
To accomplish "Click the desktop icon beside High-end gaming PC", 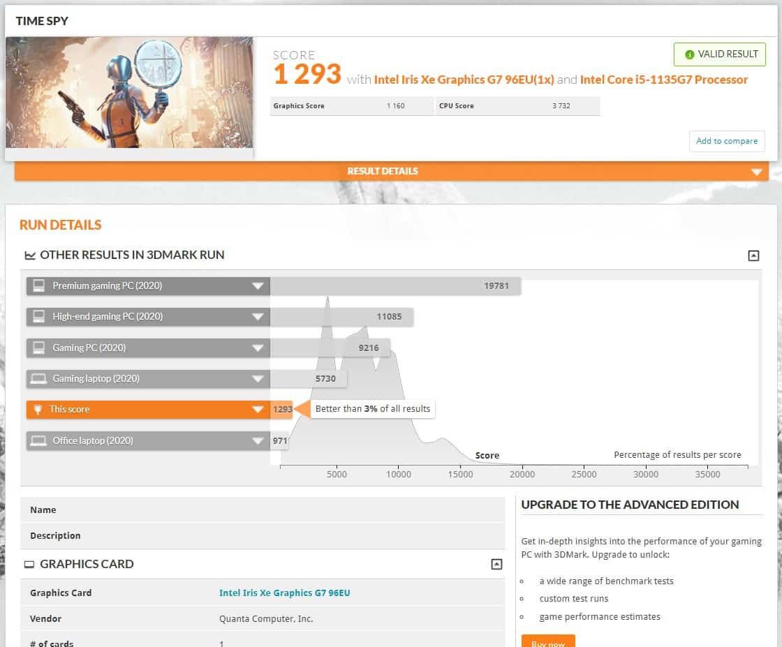I will (x=39, y=316).
